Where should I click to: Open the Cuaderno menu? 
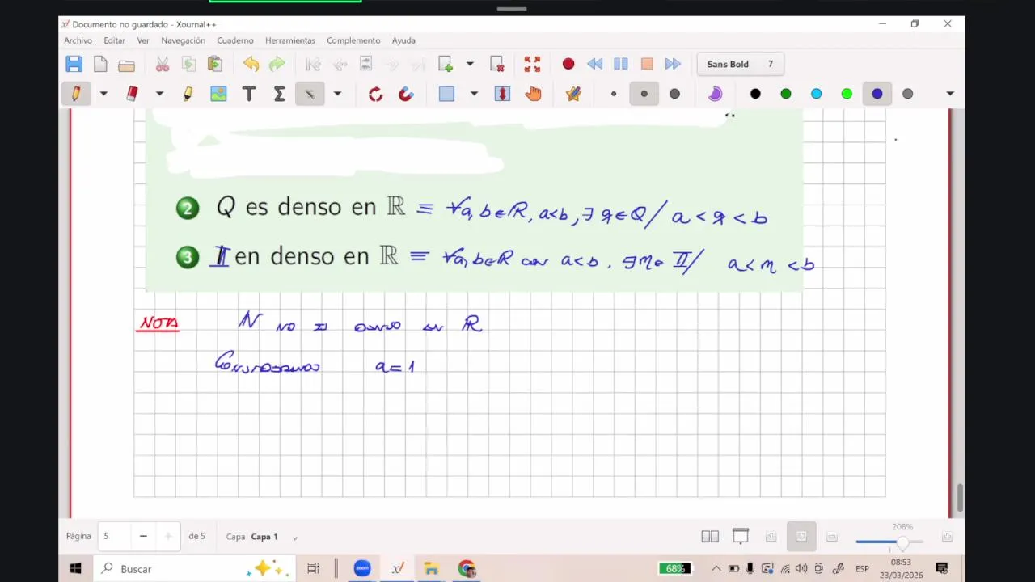(235, 40)
